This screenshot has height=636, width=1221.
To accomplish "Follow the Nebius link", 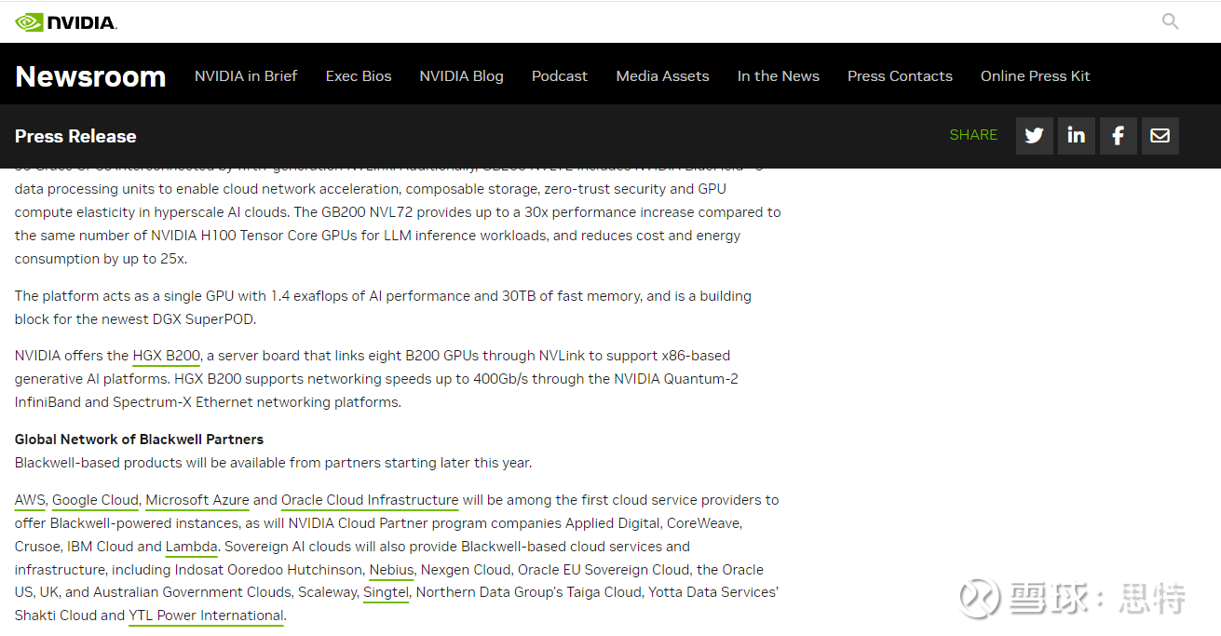I will click(391, 570).
